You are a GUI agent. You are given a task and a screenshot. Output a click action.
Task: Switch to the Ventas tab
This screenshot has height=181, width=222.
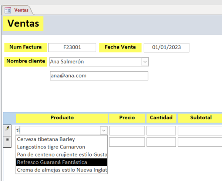point(21,10)
